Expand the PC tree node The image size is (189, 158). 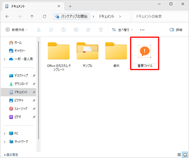(5, 133)
